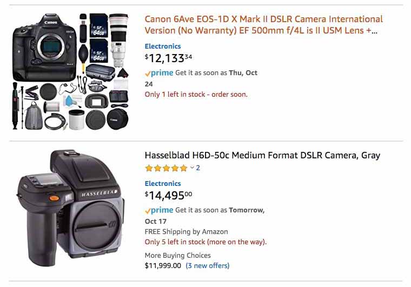
Task: Open the 2 reviews count link
Action: click(x=198, y=168)
